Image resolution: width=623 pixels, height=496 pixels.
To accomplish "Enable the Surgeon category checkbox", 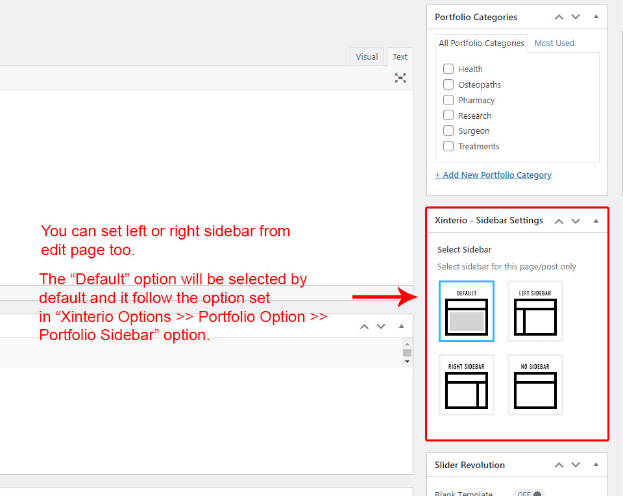I will click(x=448, y=130).
